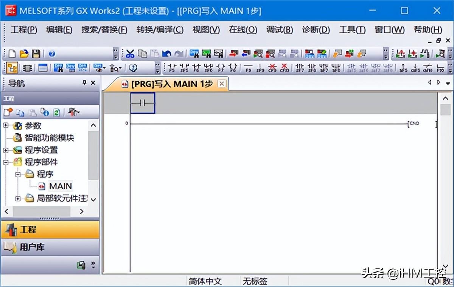Collapse the 程序 folder node

point(18,174)
